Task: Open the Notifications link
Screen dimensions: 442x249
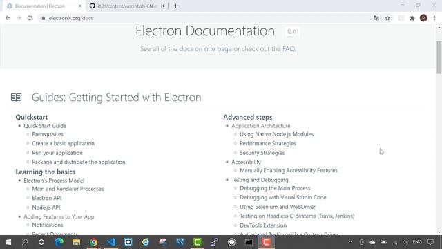Action: [48, 225]
